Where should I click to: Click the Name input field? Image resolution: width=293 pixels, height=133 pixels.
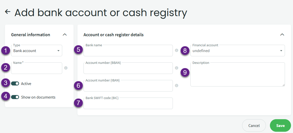pyautogui.click(x=37, y=69)
